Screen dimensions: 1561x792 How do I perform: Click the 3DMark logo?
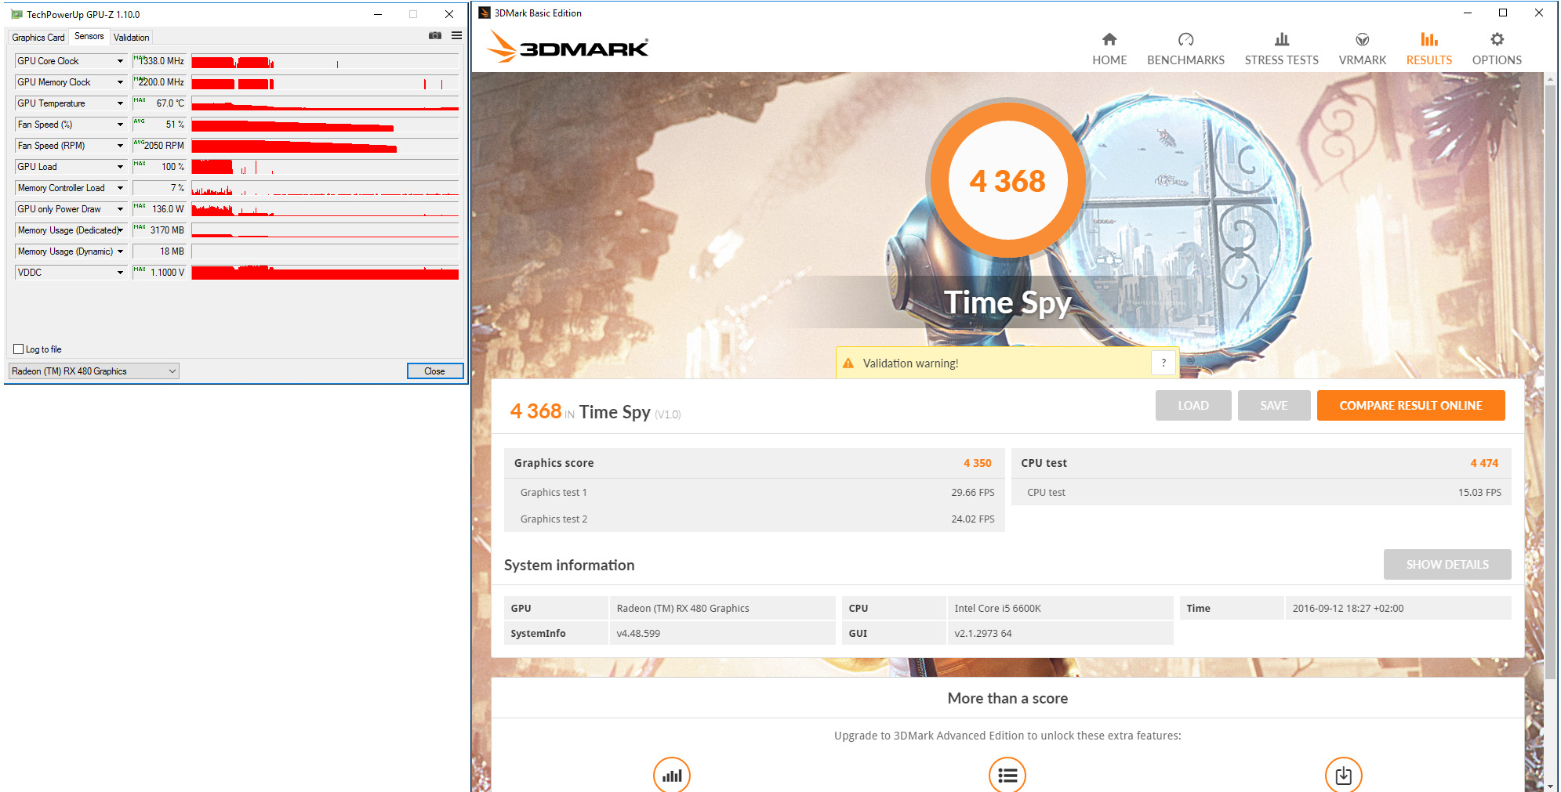568,47
